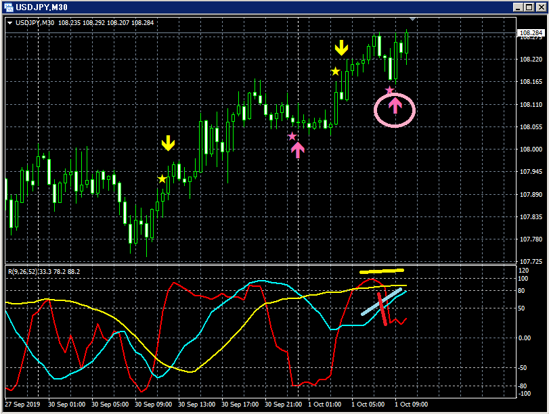Image resolution: width=549 pixels, height=414 pixels.
Task: Select the yellow down arrow near 30 Sep 09:00
Action: (168, 143)
